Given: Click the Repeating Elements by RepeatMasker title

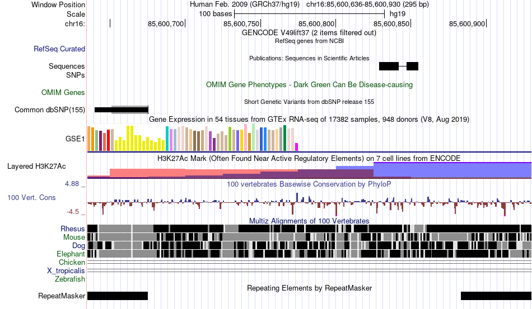Looking at the screenshot, I should click(x=309, y=288).
